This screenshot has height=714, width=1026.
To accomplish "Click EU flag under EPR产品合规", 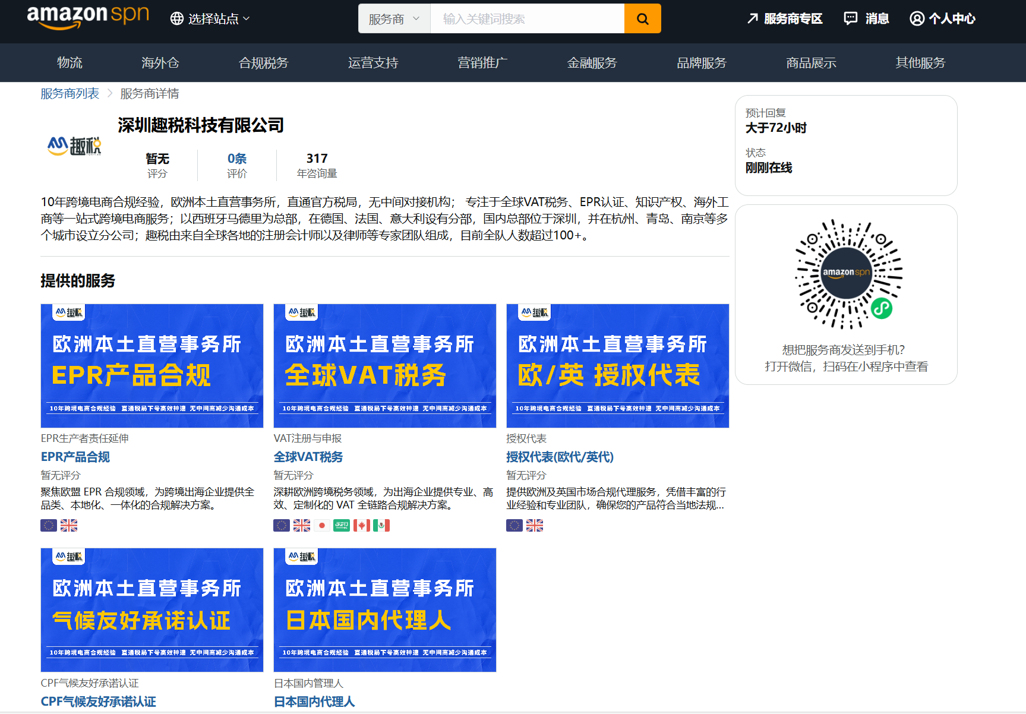I will [x=49, y=525].
